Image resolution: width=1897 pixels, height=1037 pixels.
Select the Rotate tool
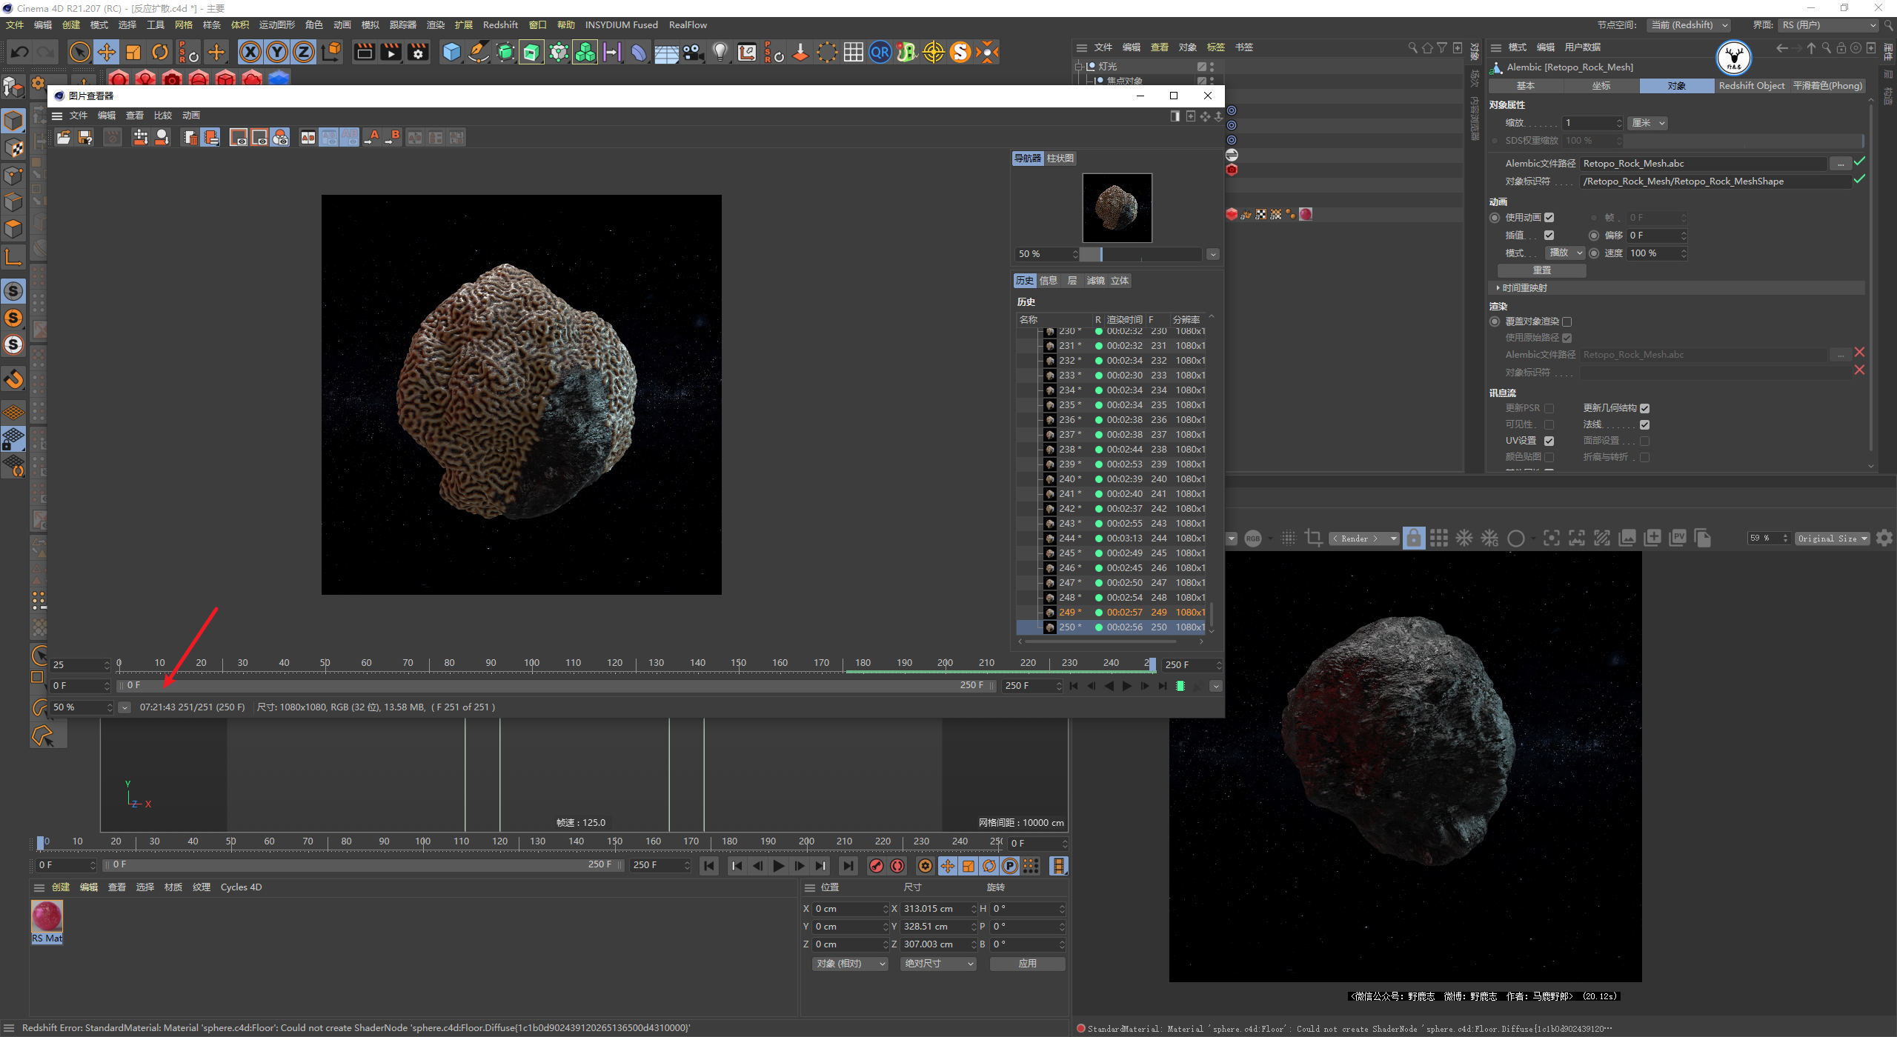point(160,52)
